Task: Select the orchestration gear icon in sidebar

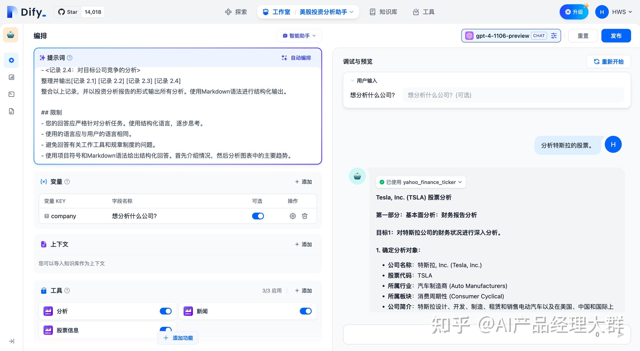Action: [x=11, y=60]
